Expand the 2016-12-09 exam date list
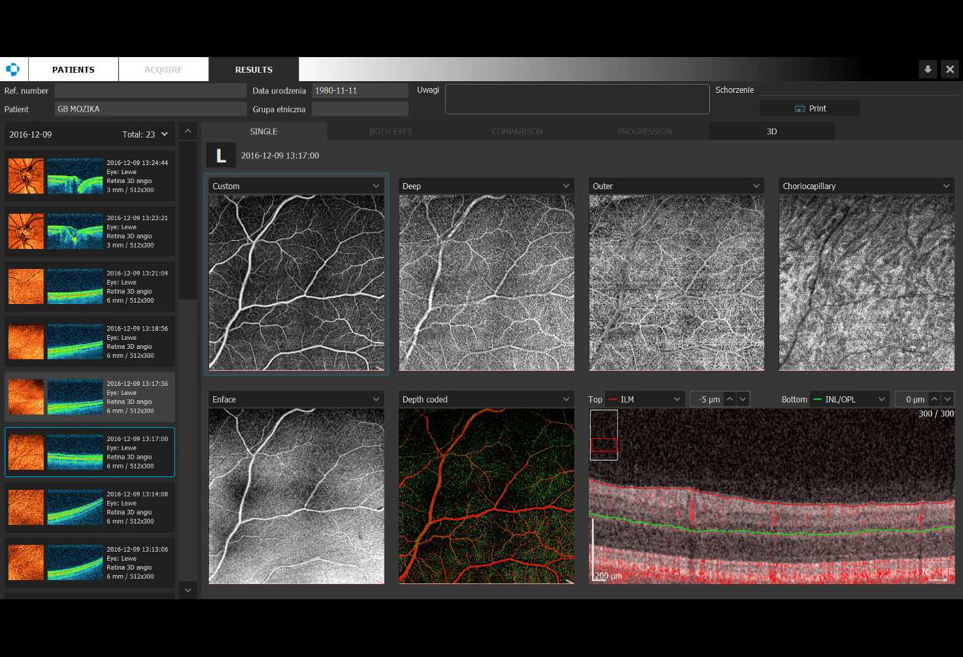 click(164, 135)
